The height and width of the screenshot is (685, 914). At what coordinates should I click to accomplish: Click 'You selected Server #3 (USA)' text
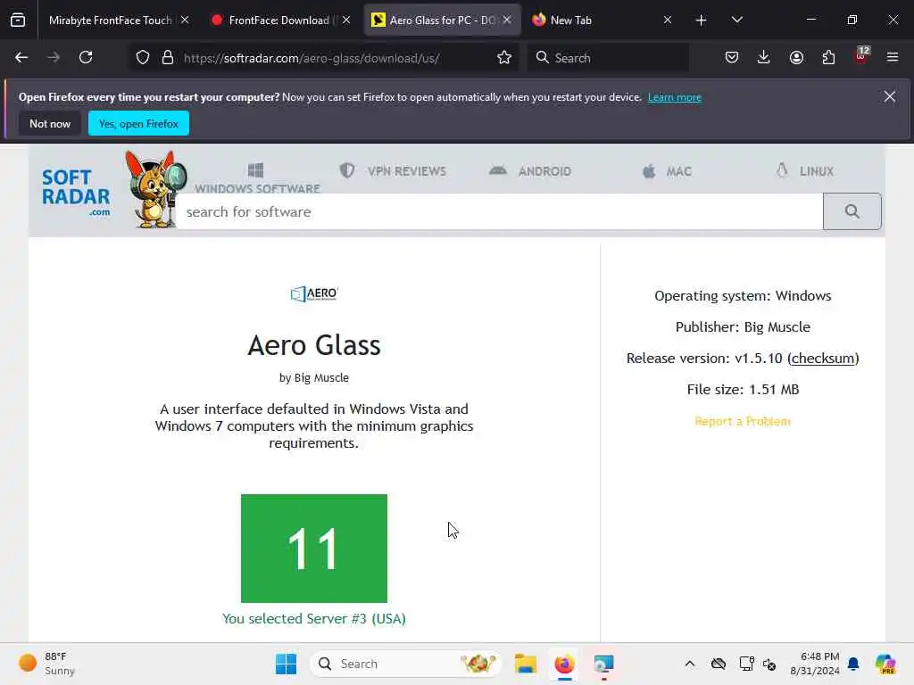(x=314, y=619)
